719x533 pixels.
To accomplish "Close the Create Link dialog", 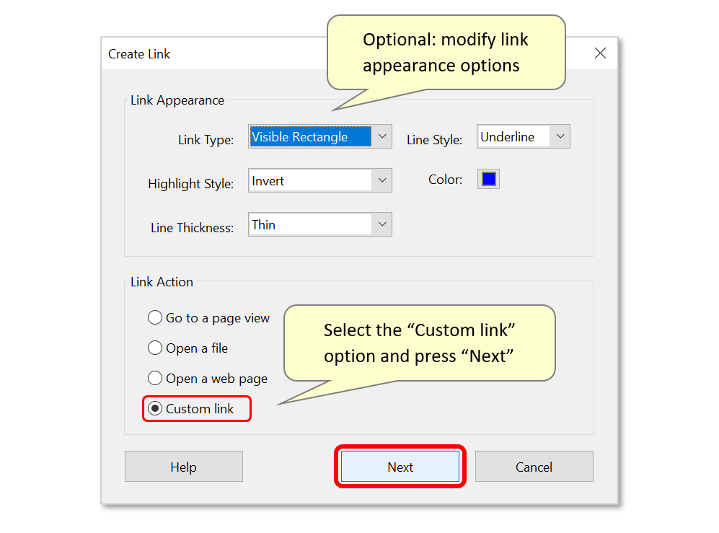I will 600,53.
